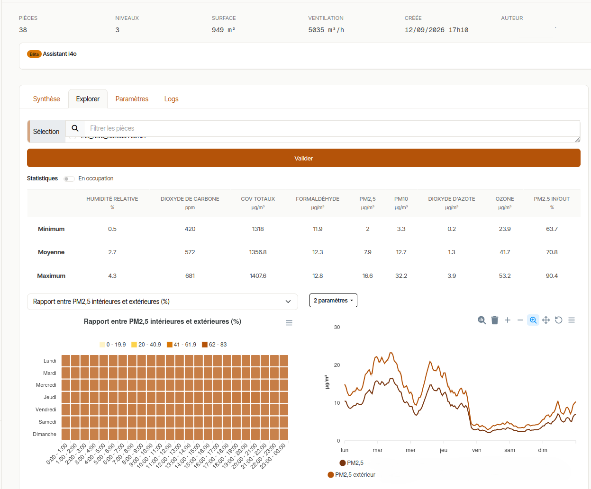
Task: Toggle the 62 - 83 legend range
Action: pos(214,345)
